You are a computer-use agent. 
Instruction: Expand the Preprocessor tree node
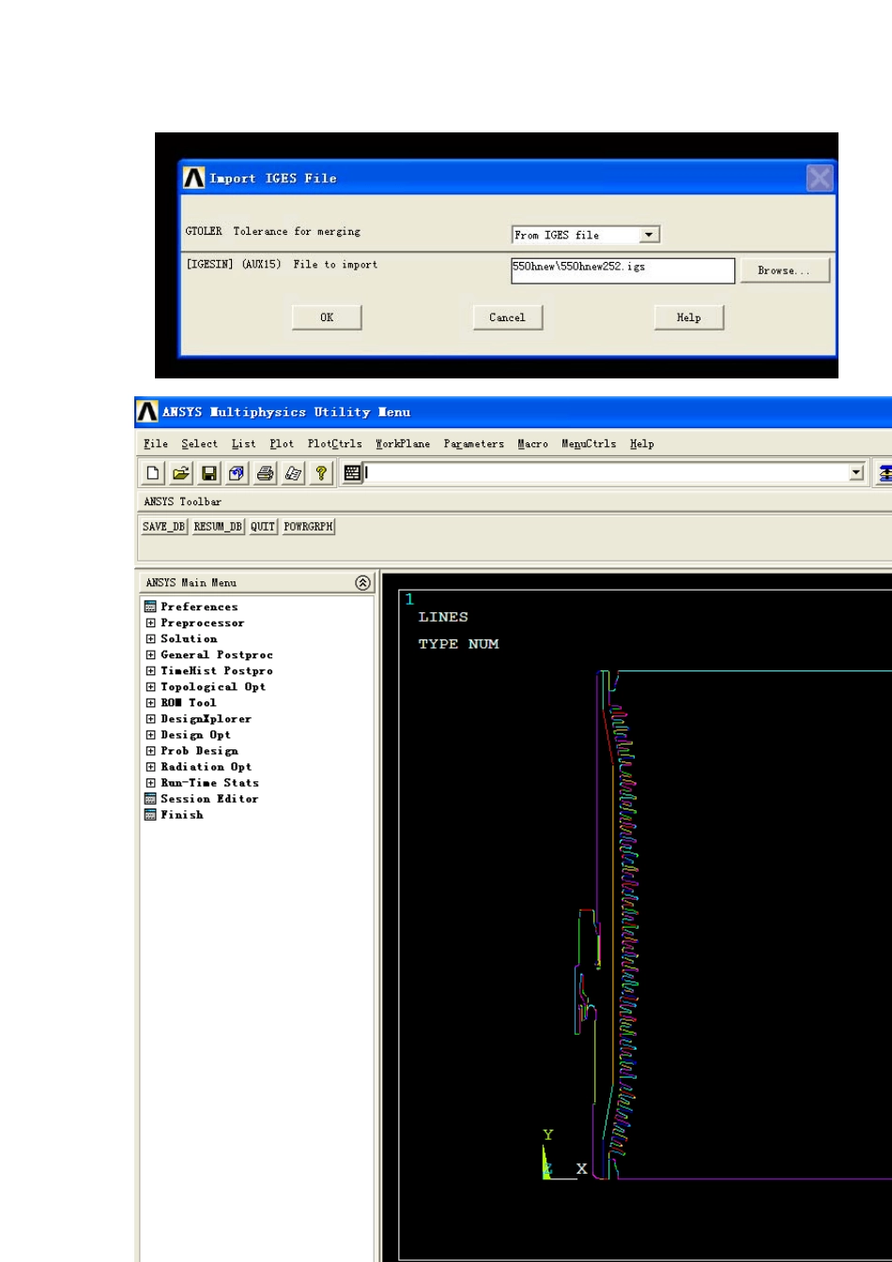coord(150,623)
